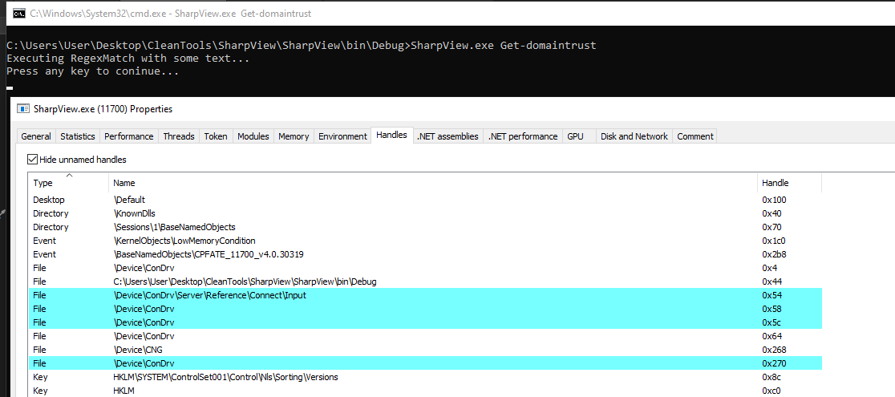Toggle the Hide unnamed handles checkbox
The height and width of the screenshot is (397, 895).
pyautogui.click(x=33, y=160)
